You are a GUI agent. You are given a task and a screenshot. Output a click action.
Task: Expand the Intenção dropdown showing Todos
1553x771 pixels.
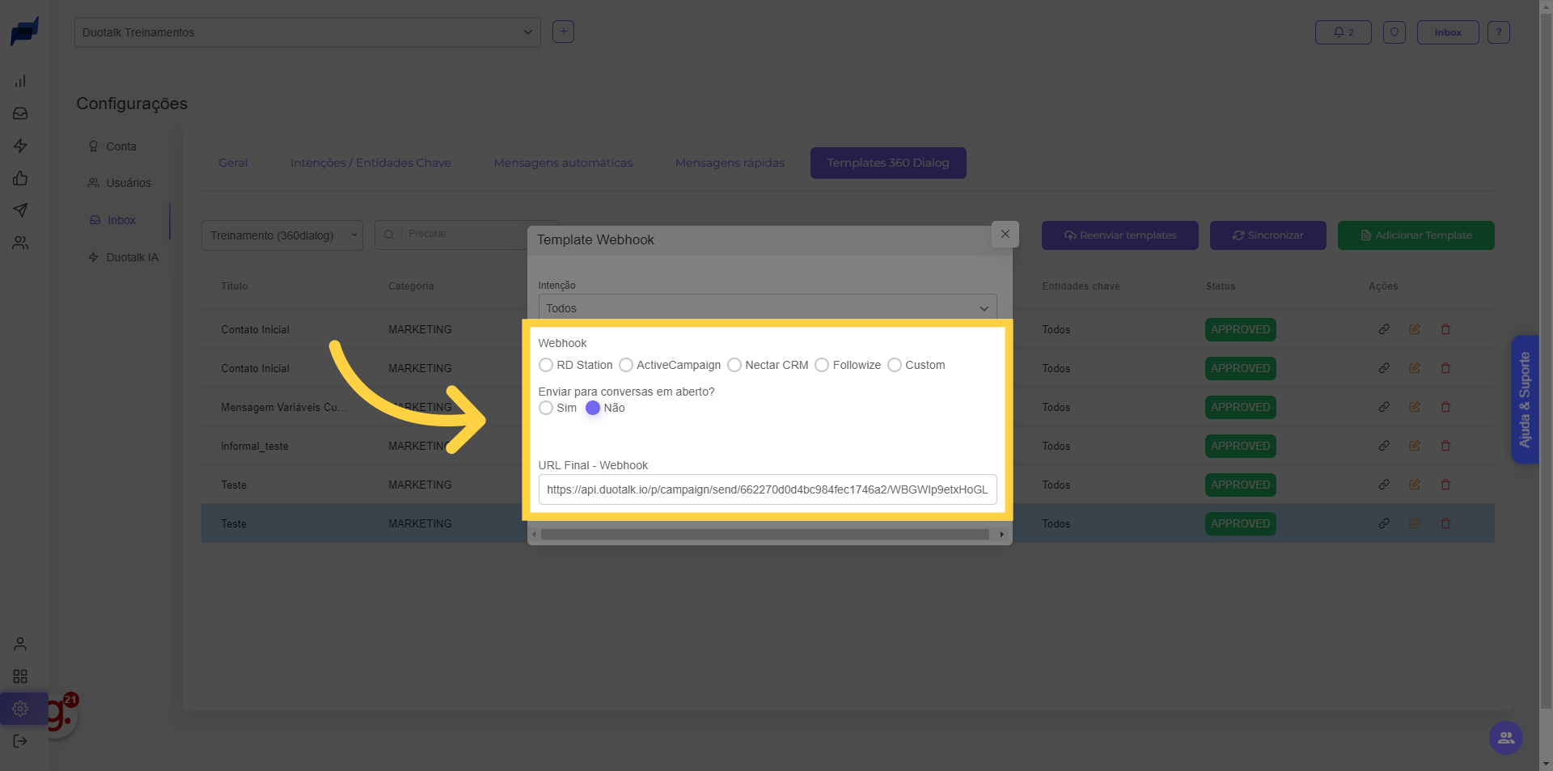(767, 308)
